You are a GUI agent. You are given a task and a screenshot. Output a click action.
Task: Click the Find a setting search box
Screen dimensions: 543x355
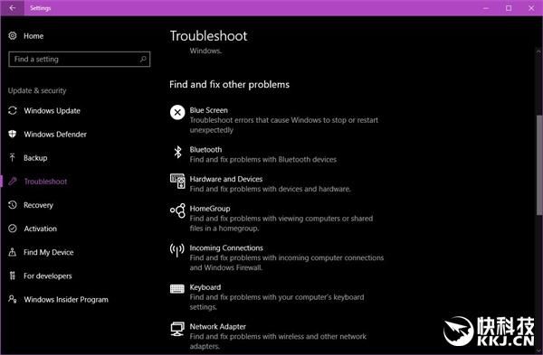pyautogui.click(x=80, y=59)
